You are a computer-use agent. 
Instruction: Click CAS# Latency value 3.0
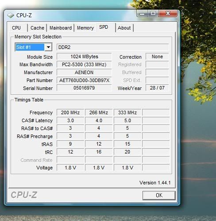[70, 120]
